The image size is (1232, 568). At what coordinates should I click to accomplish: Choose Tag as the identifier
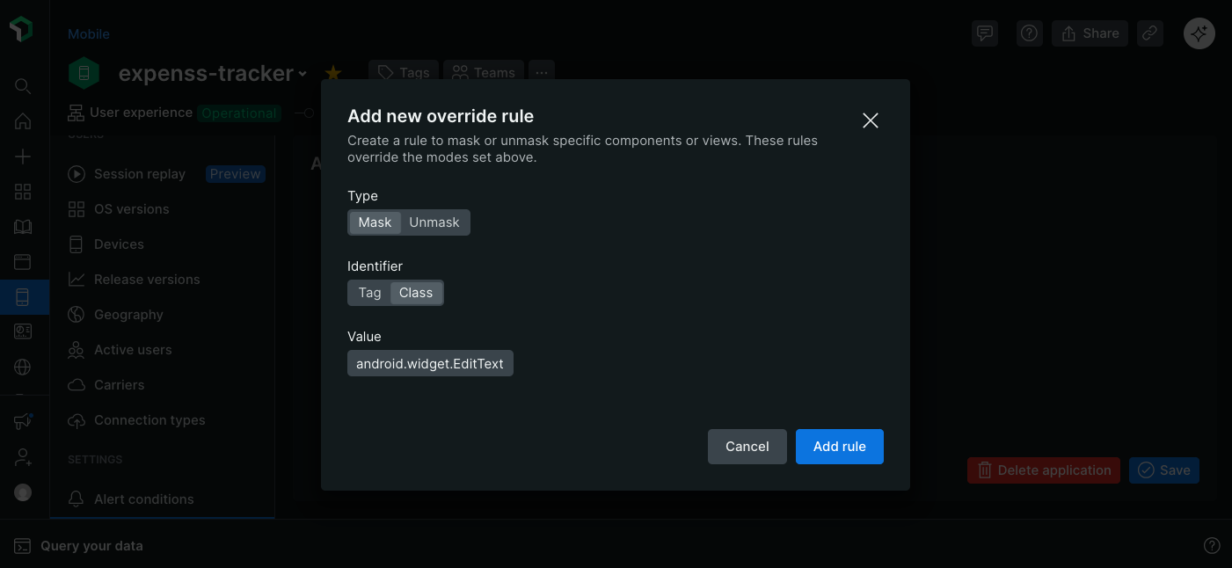coord(369,293)
